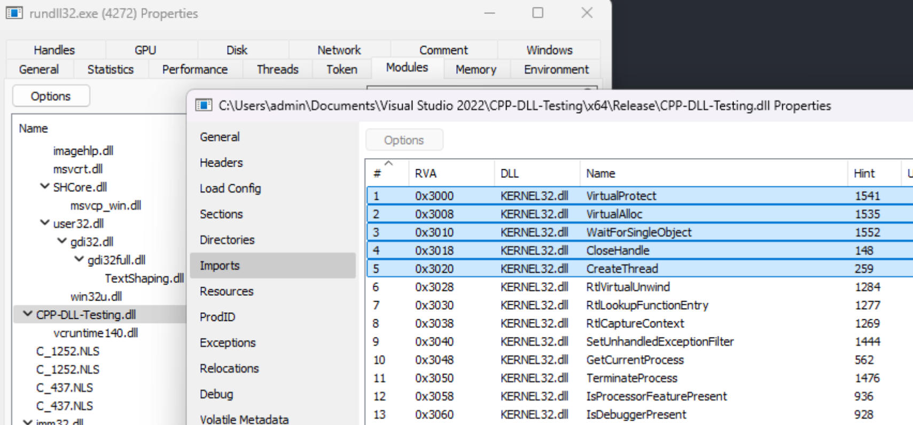Click Options button in DLL Properties window
The width and height of the screenshot is (913, 425).
[404, 140]
